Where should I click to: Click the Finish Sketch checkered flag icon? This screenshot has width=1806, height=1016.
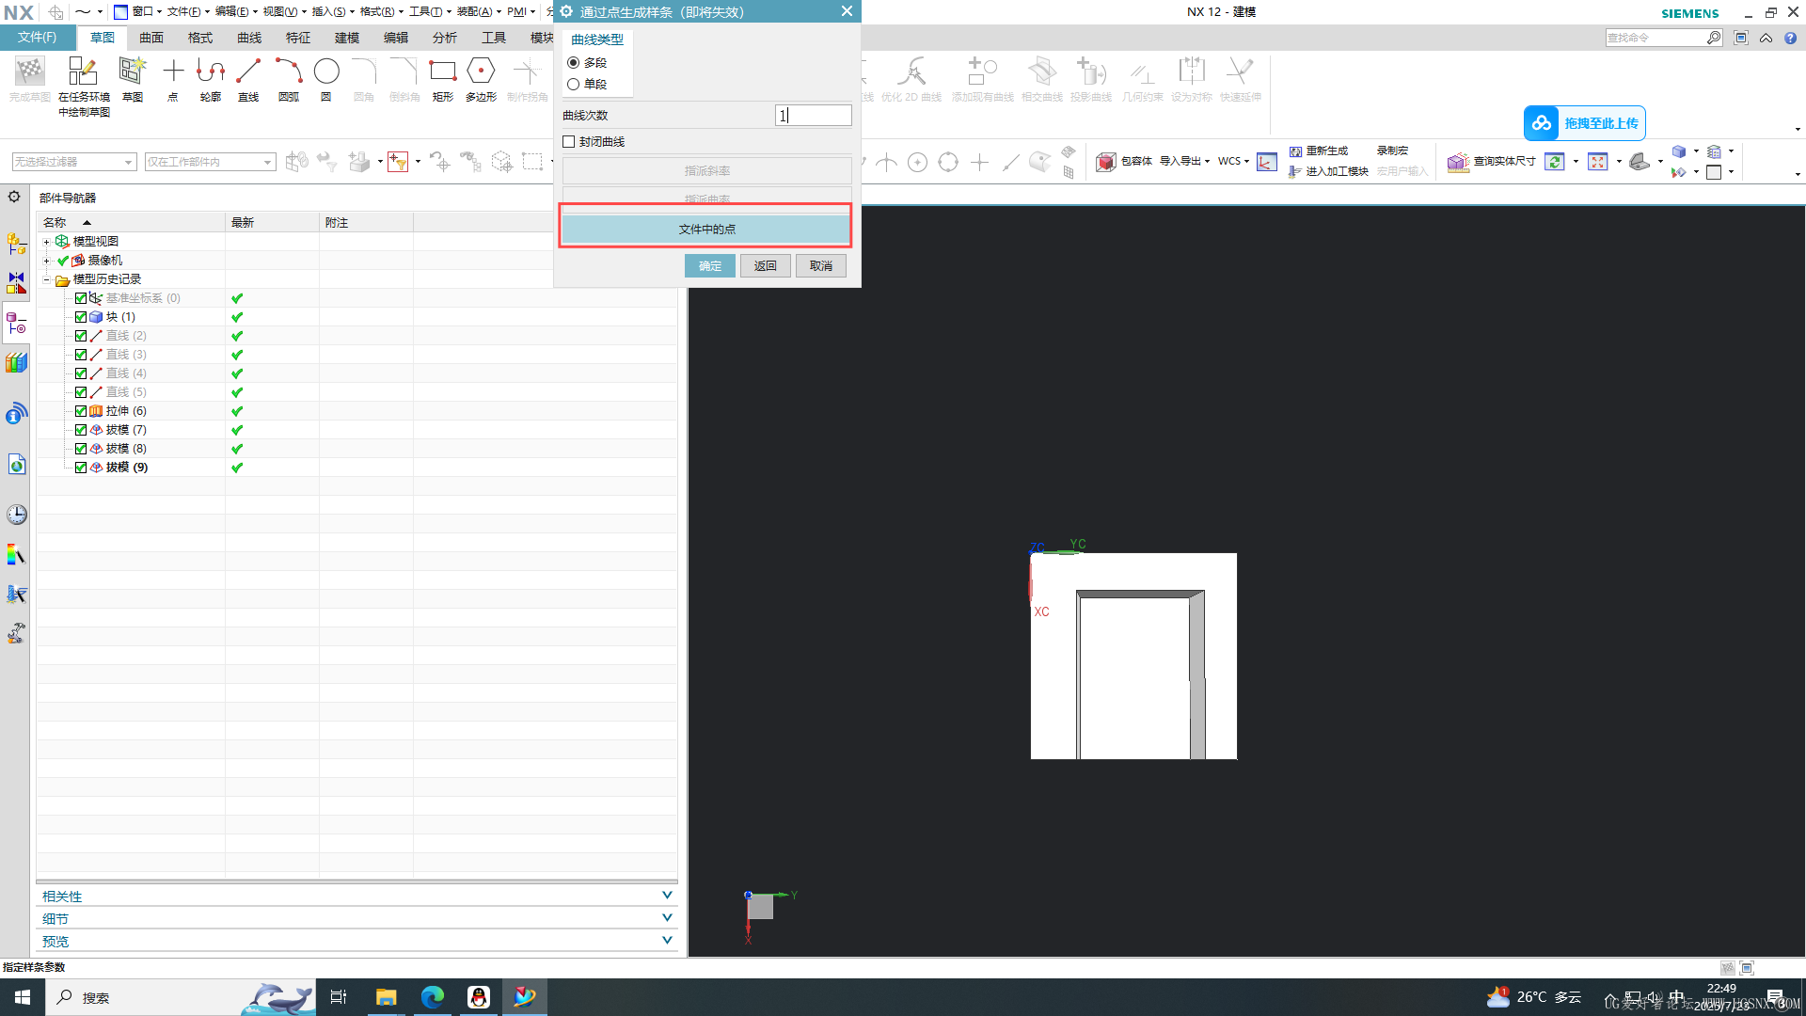pos(29,71)
